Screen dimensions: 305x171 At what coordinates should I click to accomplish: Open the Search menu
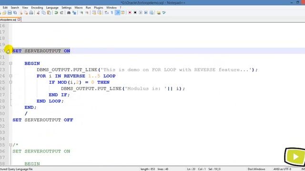click(x=15, y=8)
